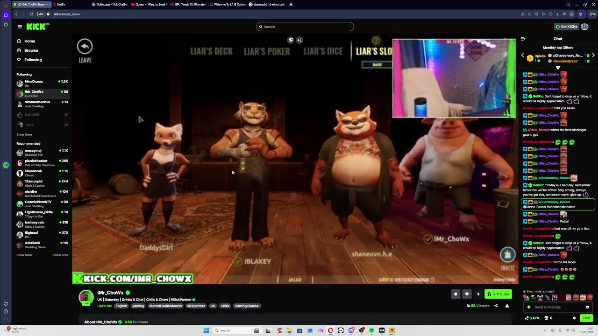Open Lighthouse_Girlie channel in Recommended
The height and width of the screenshot is (336, 598).
pos(42,214)
